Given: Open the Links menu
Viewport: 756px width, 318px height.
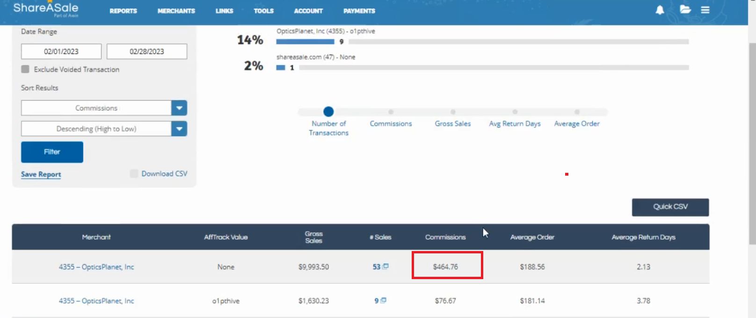Looking at the screenshot, I should coord(224,11).
